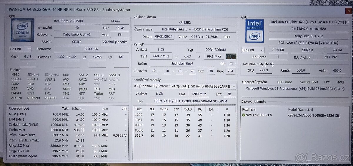This screenshot has height=166, width=353.
Task: Click the BGA1356 platform field
Action: coord(91,49)
